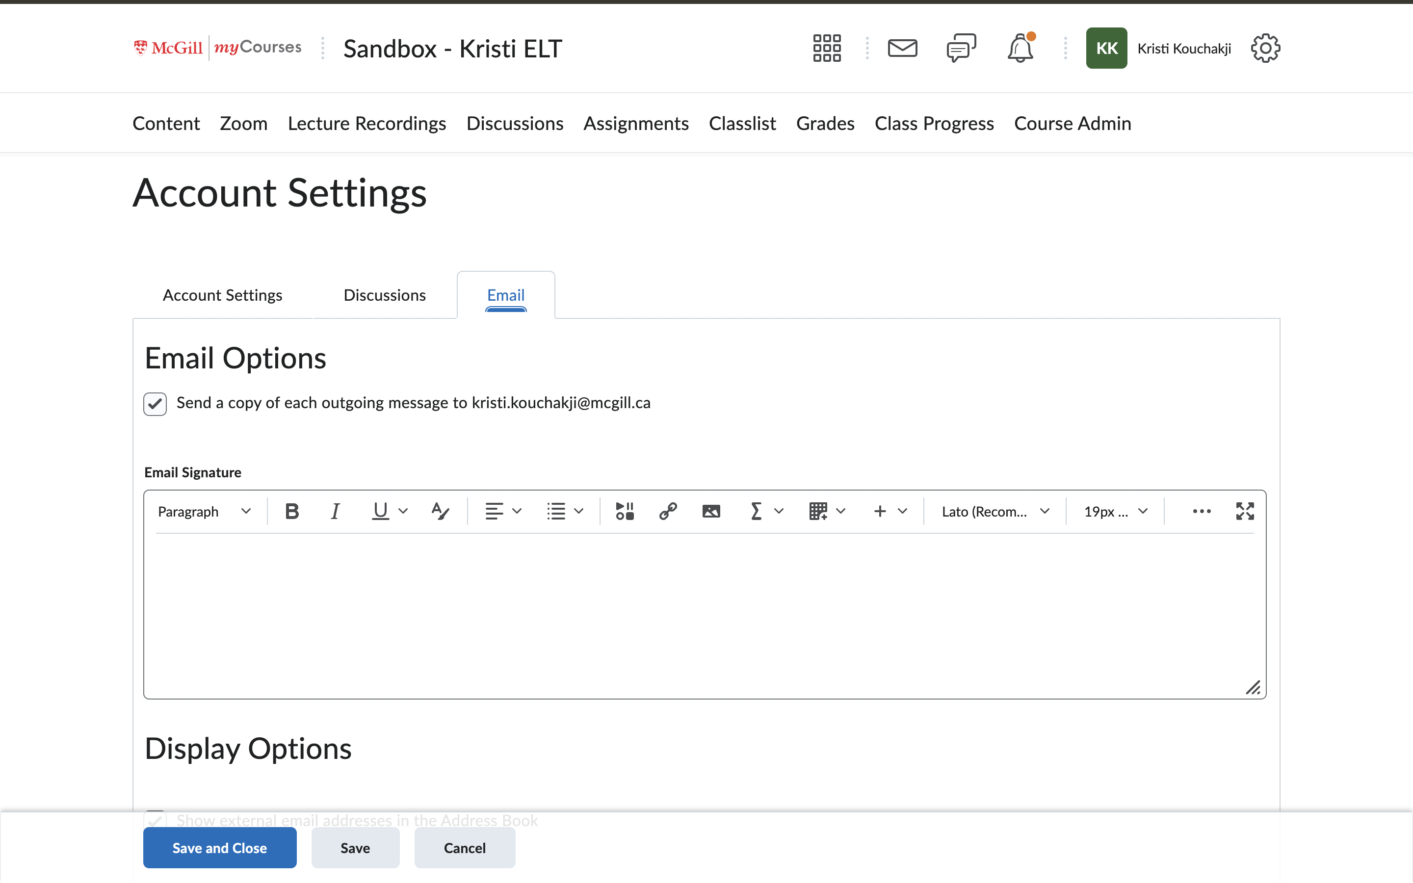The width and height of the screenshot is (1413, 883).
Task: Insert an image into the email signature
Action: [x=710, y=510]
